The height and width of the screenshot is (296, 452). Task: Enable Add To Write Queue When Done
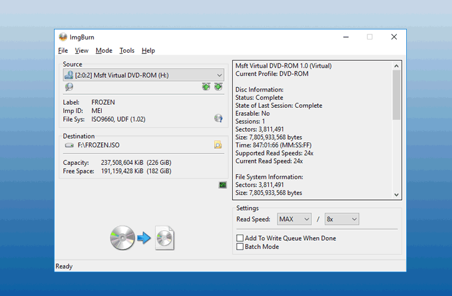[240, 238]
